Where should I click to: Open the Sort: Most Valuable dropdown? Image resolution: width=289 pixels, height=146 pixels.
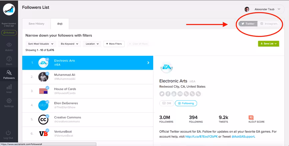pyautogui.click(x=41, y=44)
